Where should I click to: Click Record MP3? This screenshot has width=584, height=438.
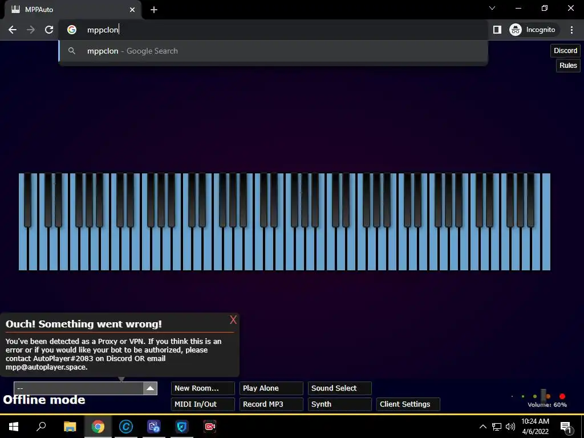[271, 404]
